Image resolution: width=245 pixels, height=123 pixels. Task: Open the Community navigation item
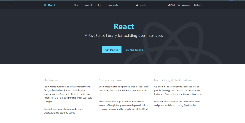pos(112,5)
